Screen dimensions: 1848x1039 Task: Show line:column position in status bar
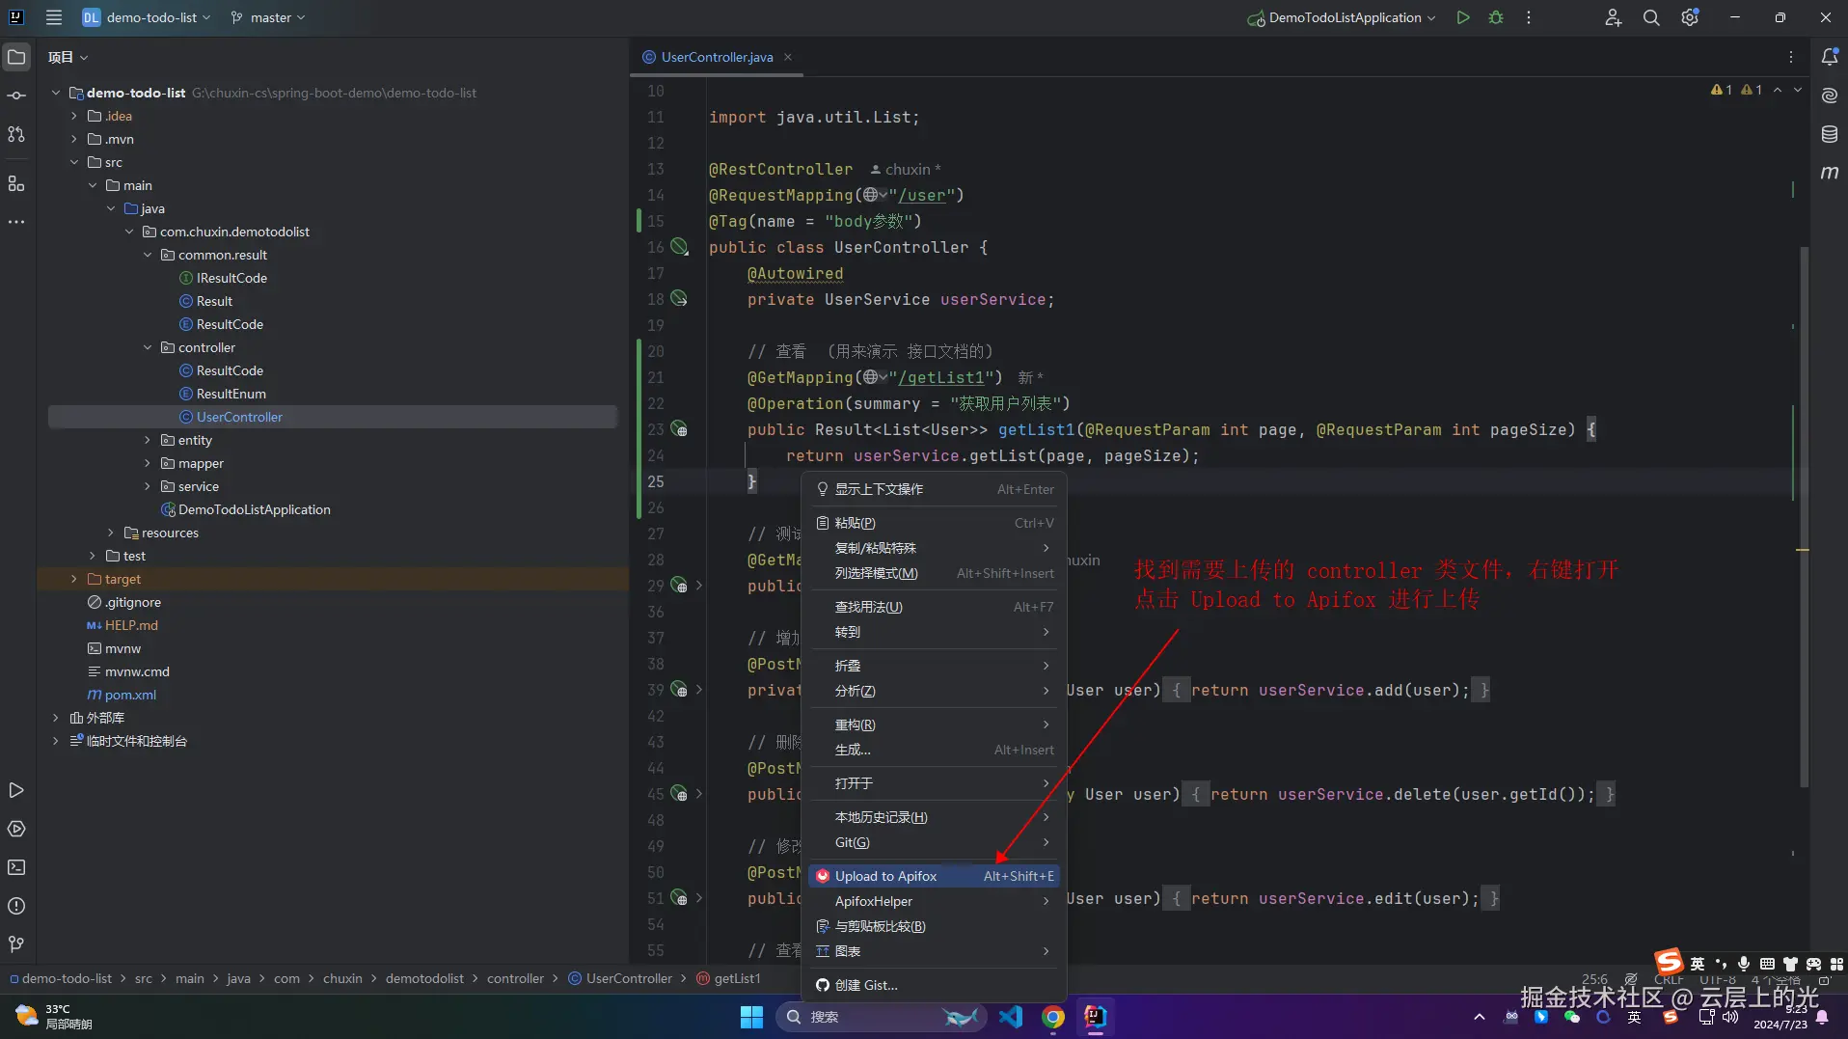(x=1594, y=978)
